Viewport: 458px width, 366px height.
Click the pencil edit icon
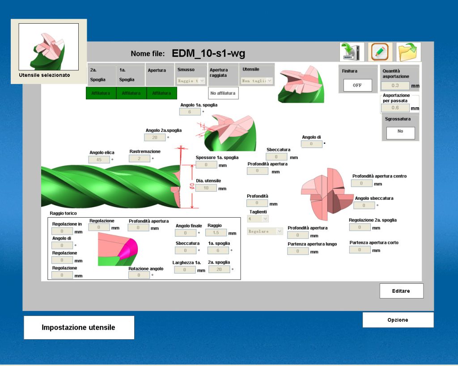(380, 52)
